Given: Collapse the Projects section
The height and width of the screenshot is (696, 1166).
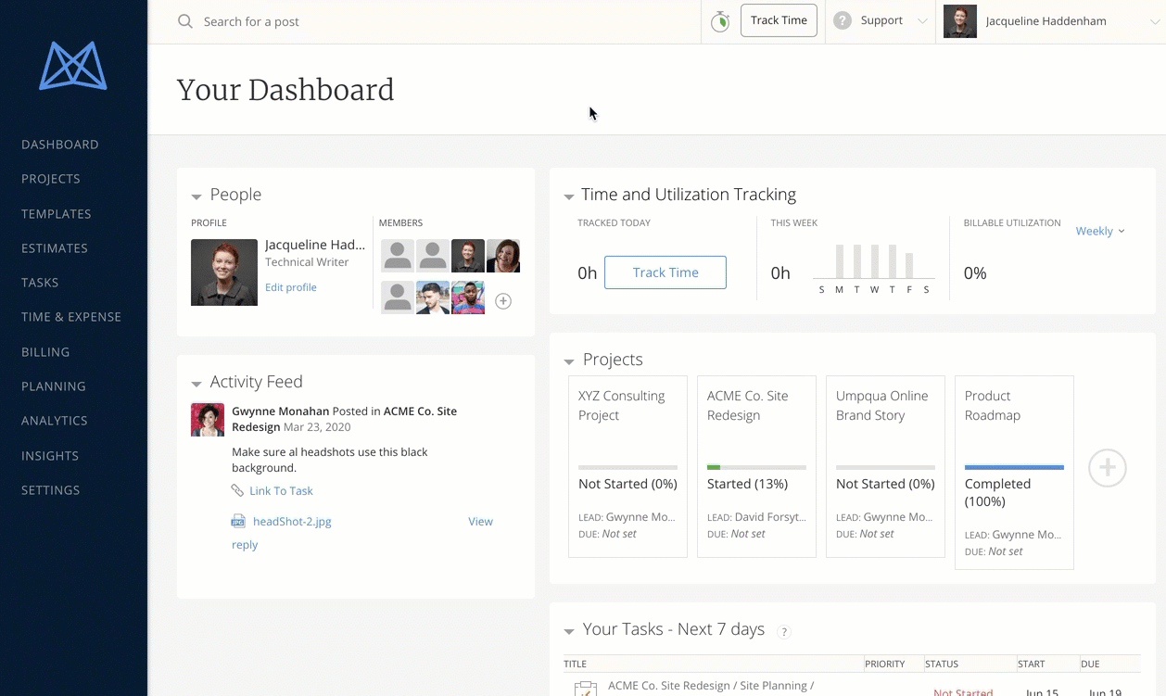Looking at the screenshot, I should click(569, 361).
